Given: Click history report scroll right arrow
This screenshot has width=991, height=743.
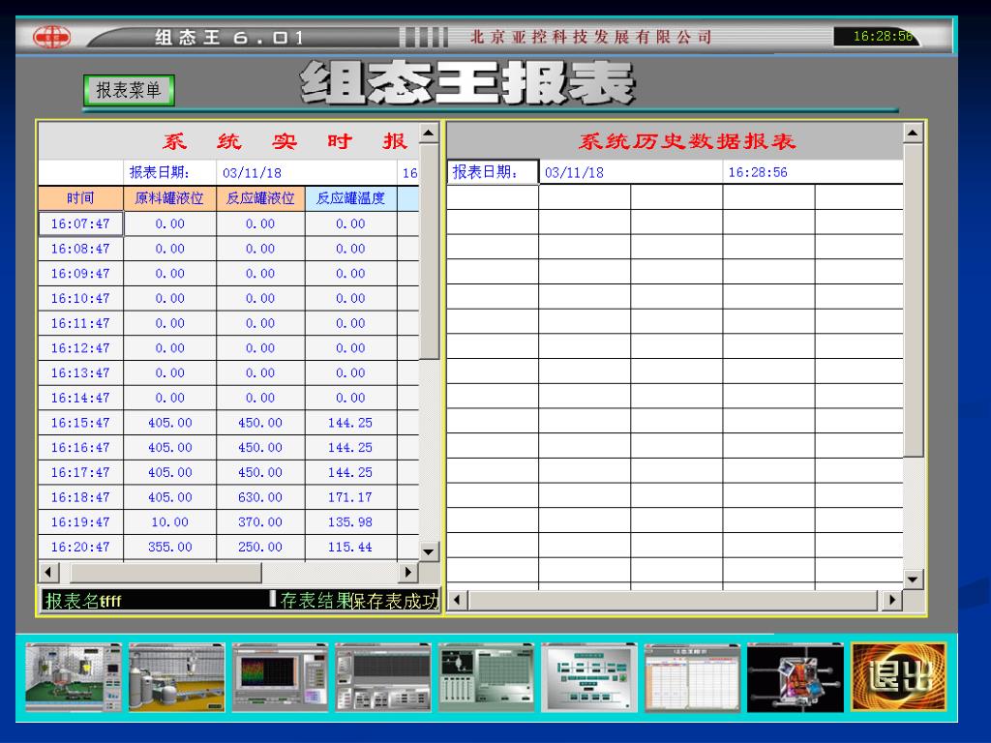Looking at the screenshot, I should tap(891, 600).
